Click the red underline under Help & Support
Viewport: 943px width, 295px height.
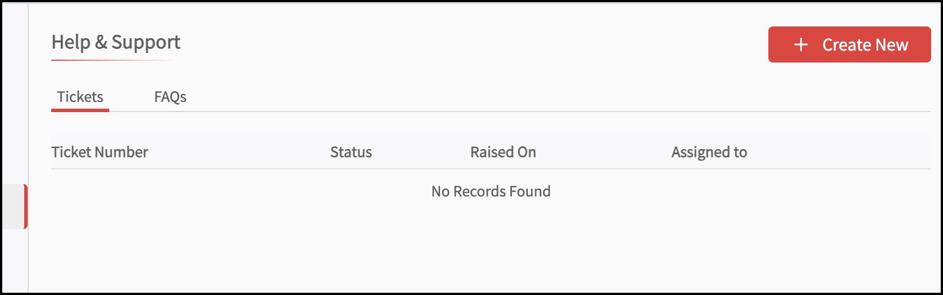click(113, 60)
